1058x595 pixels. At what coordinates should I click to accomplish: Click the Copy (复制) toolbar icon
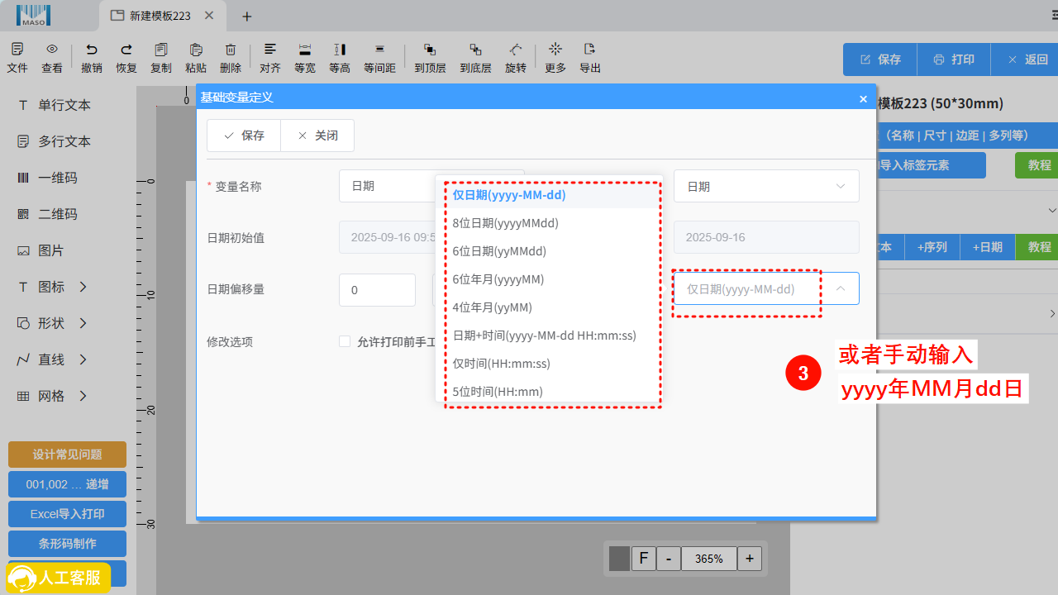coord(161,50)
